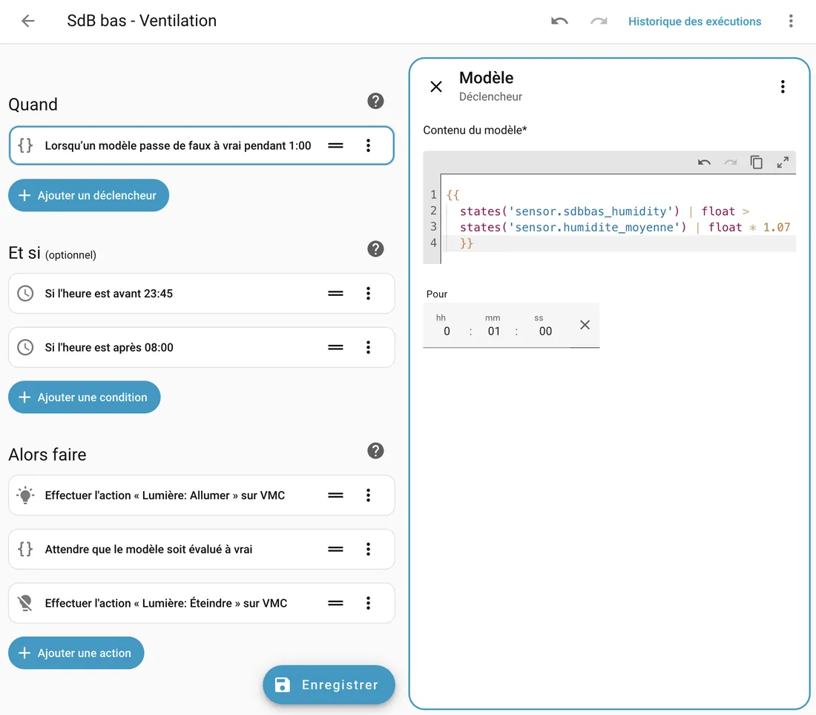Click Ajouter une action button
Image resolution: width=816 pixels, height=715 pixels.
[76, 653]
